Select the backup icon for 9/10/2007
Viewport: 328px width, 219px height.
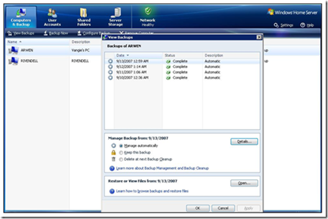(110, 78)
